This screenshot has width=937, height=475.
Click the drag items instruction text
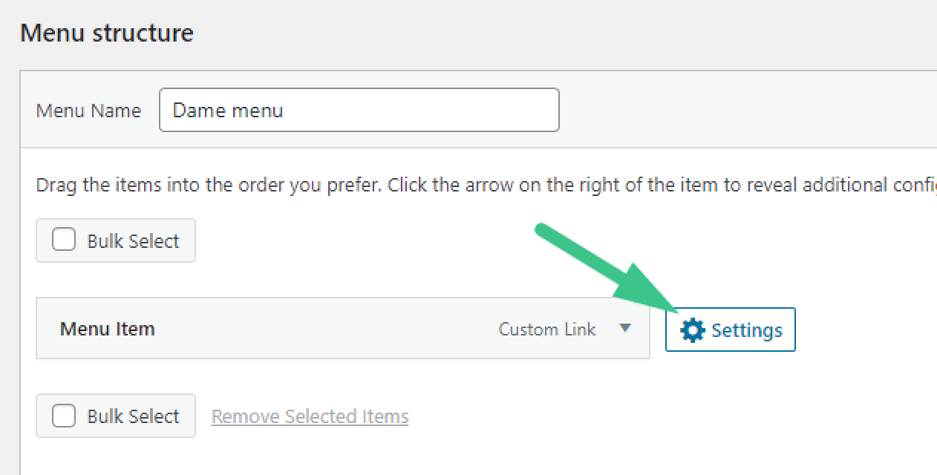coord(486,185)
